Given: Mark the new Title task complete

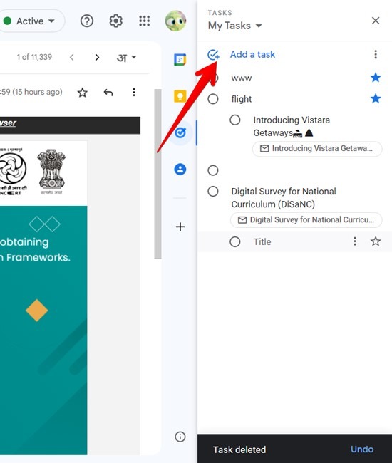Looking at the screenshot, I should click(235, 242).
